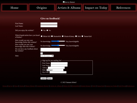
Task: Click the Give us feedback! heading
Action: pos(50,19)
